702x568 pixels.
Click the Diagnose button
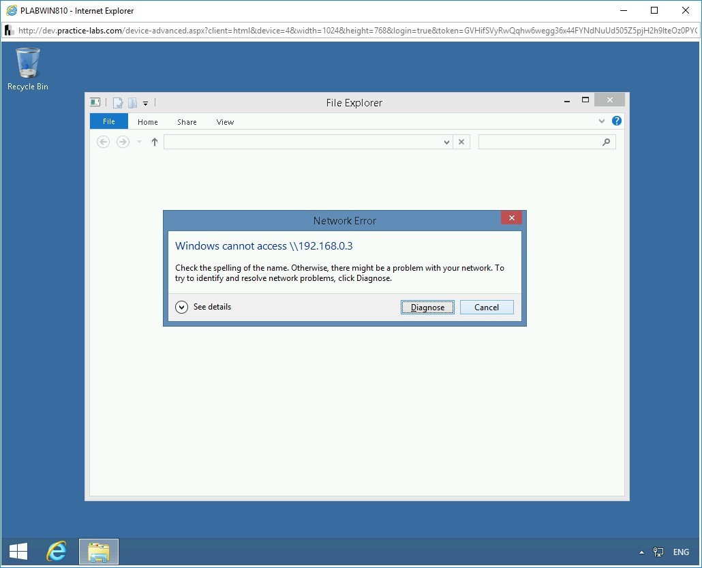(x=427, y=307)
